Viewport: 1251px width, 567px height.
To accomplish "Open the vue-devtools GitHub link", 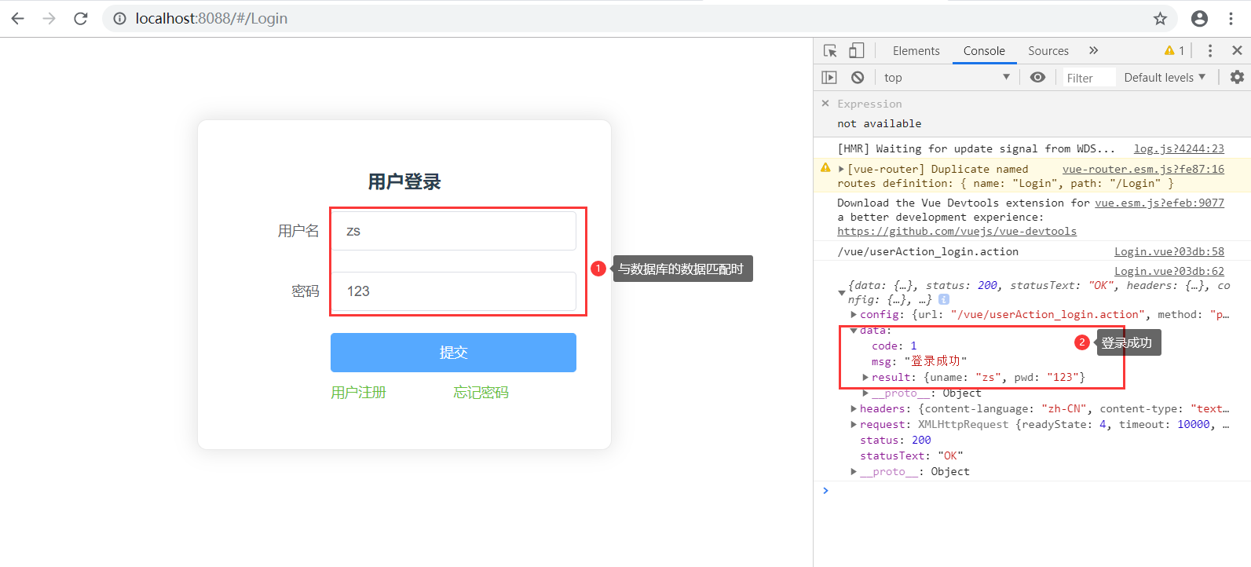I will click(x=957, y=231).
